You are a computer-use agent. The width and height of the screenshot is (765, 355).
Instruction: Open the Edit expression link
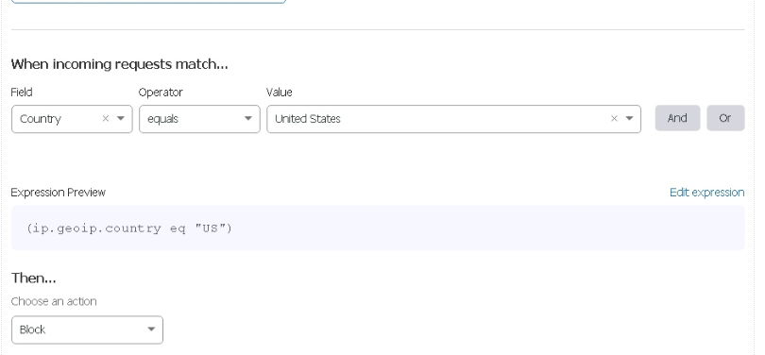(x=707, y=192)
